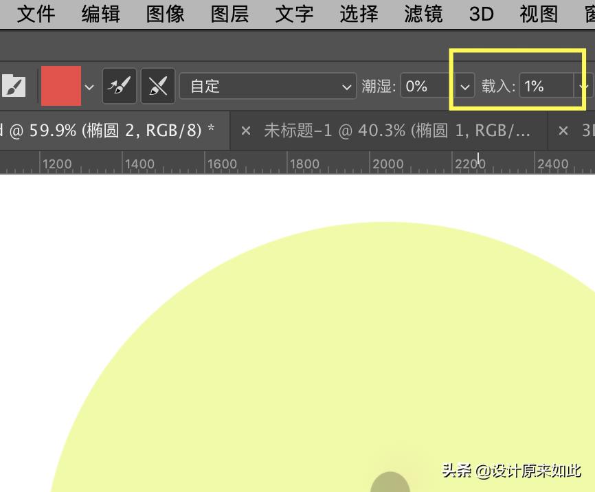Open the 图像 menu
This screenshot has height=492, width=595.
[165, 14]
